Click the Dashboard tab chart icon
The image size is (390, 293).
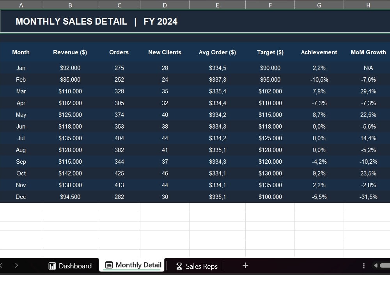52,266
